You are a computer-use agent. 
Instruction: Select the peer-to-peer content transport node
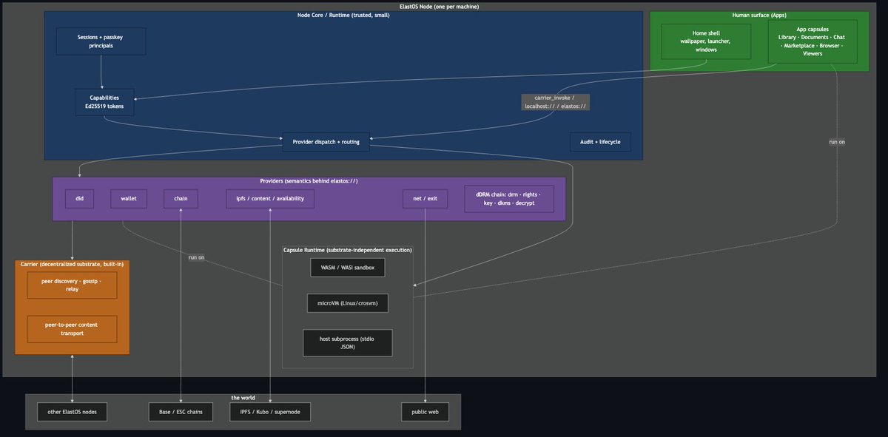pyautogui.click(x=72, y=329)
